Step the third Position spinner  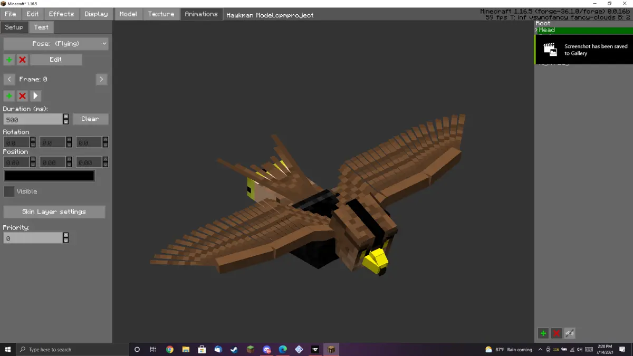pos(105,162)
